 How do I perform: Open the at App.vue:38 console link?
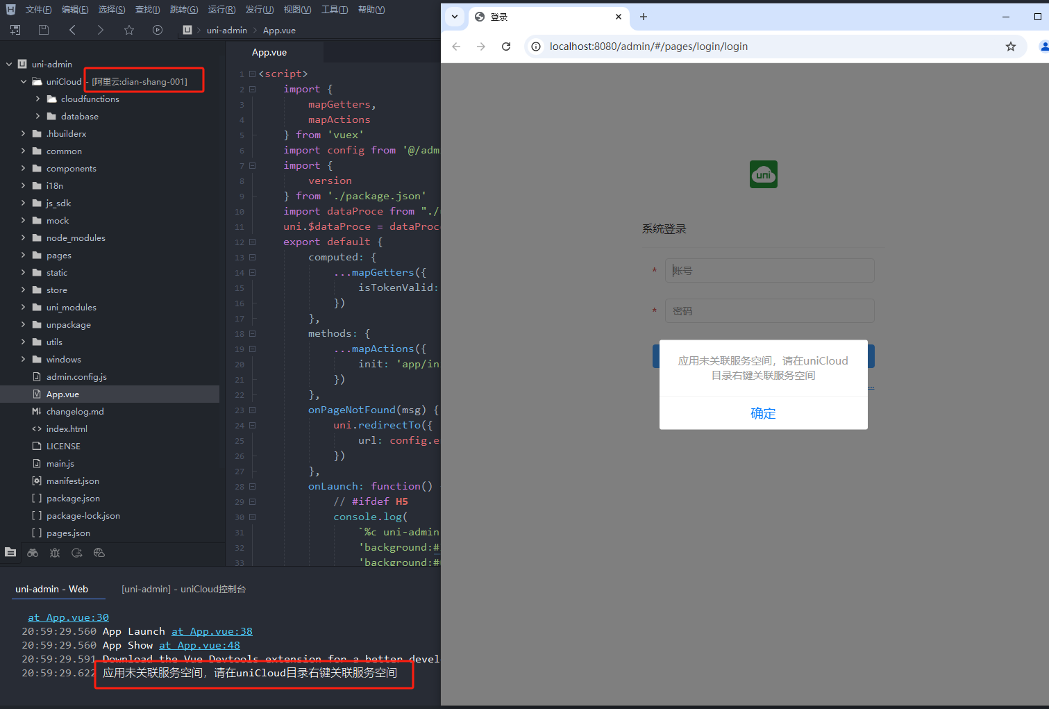click(212, 631)
